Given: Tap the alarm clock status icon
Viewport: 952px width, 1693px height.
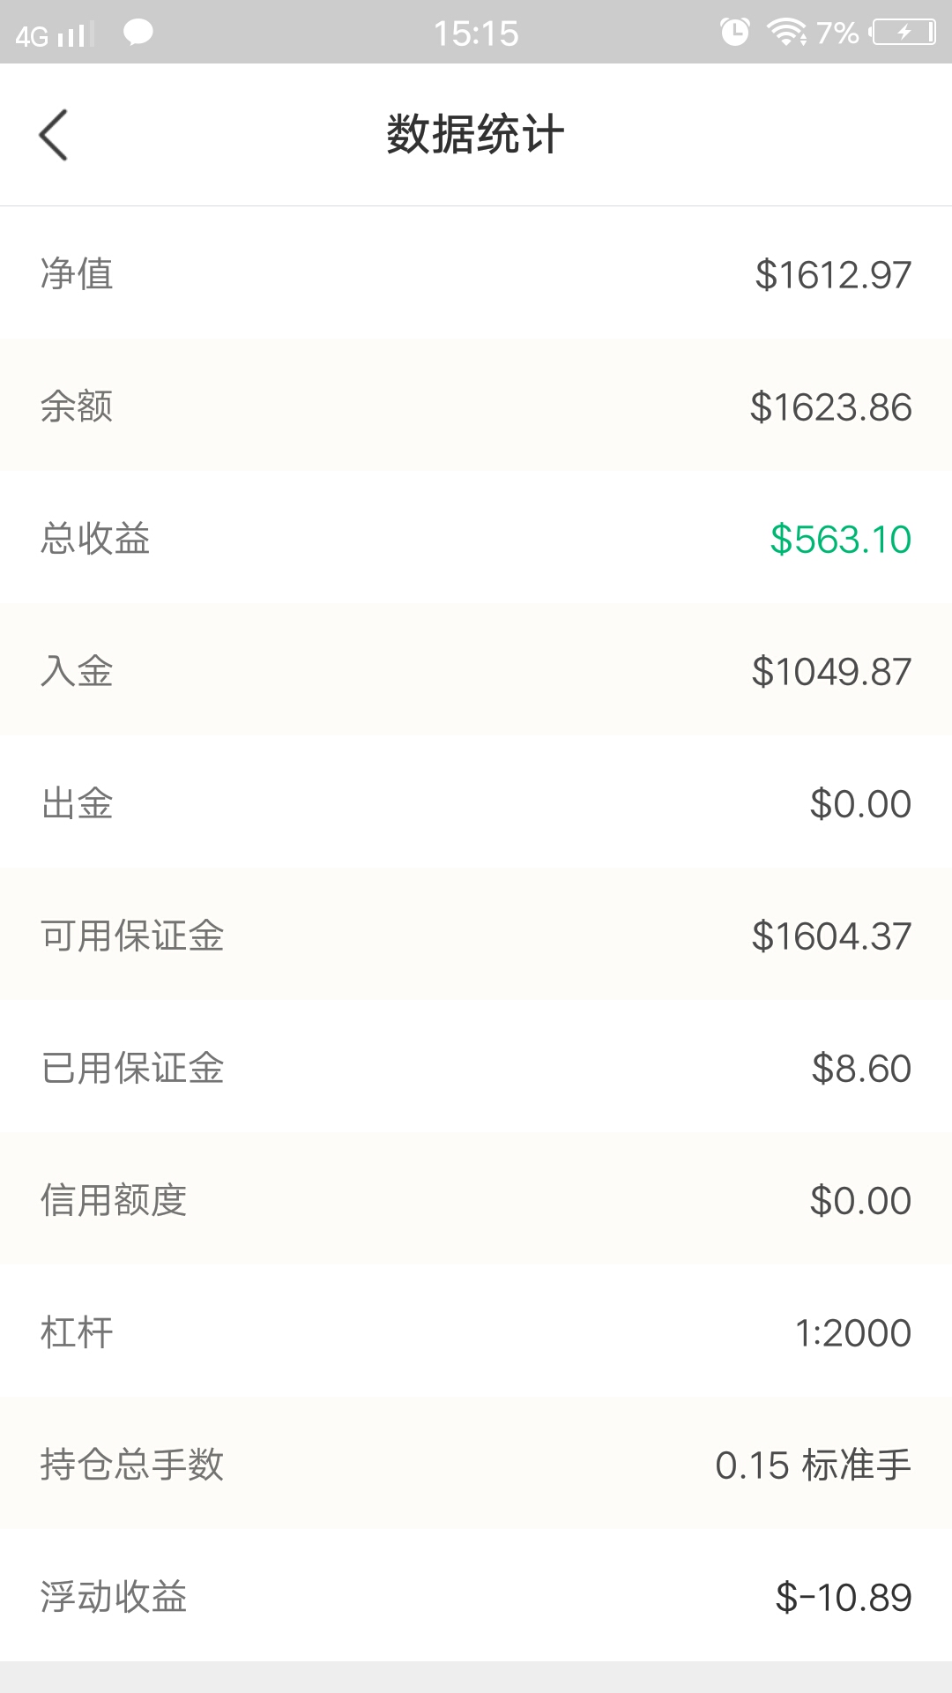Looking at the screenshot, I should [734, 33].
